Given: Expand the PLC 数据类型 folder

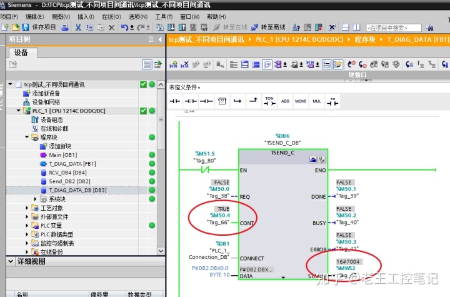Looking at the screenshot, I should pos(27,234).
